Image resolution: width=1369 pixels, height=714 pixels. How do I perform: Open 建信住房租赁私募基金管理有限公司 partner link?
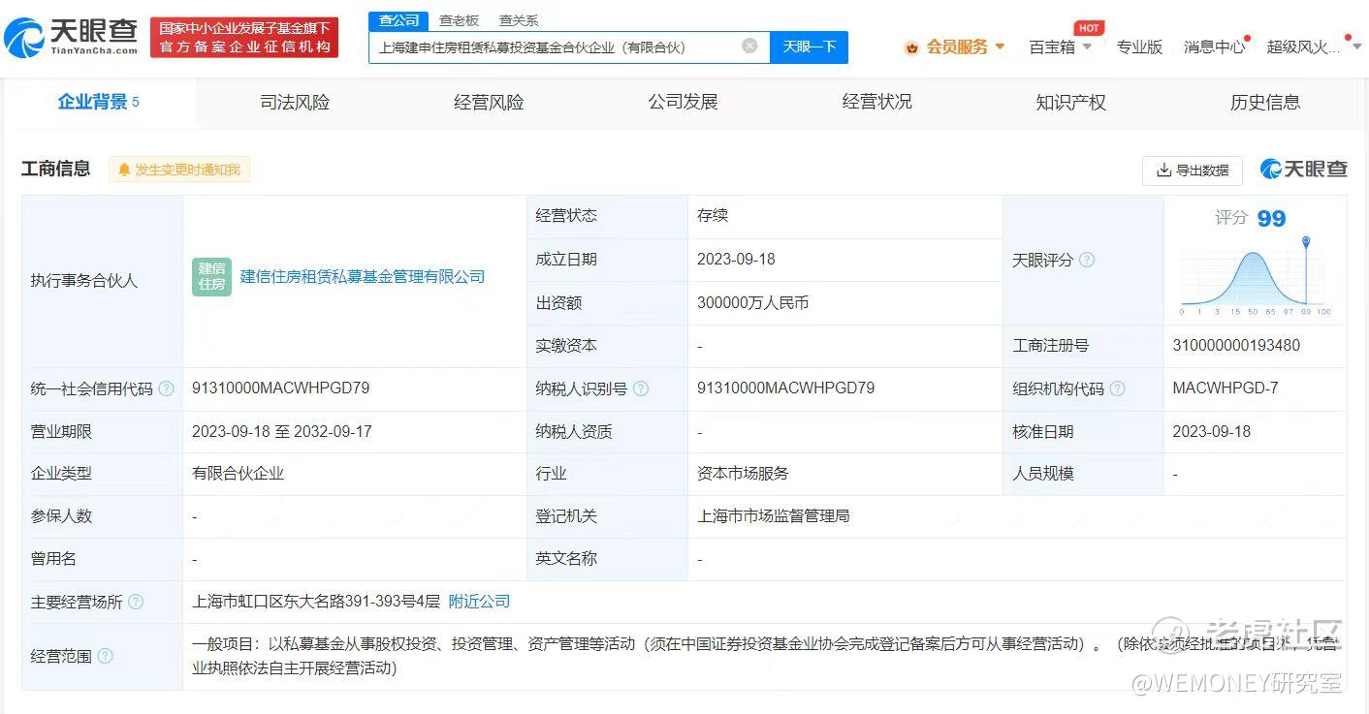pyautogui.click(x=363, y=277)
